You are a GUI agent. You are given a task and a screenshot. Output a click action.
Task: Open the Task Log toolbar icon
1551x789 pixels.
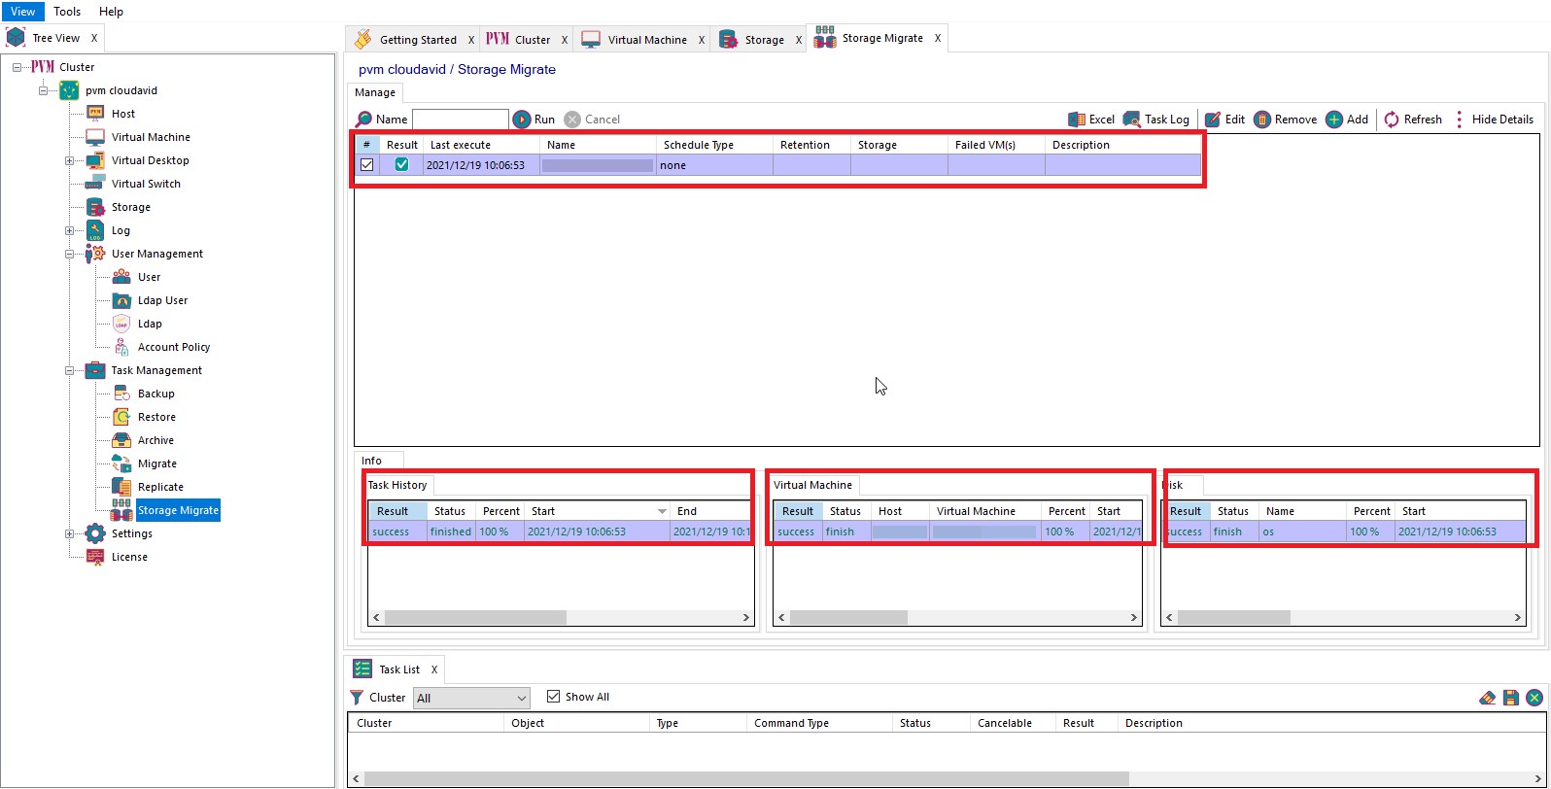(x=1132, y=120)
